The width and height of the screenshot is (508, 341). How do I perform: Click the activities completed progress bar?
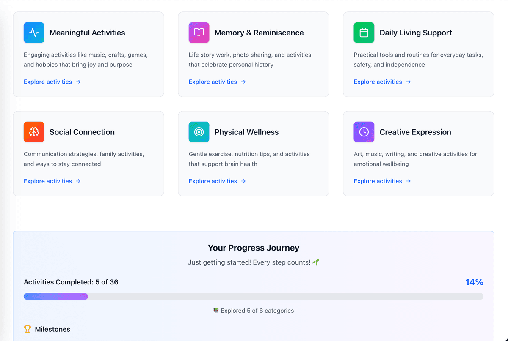(253, 297)
